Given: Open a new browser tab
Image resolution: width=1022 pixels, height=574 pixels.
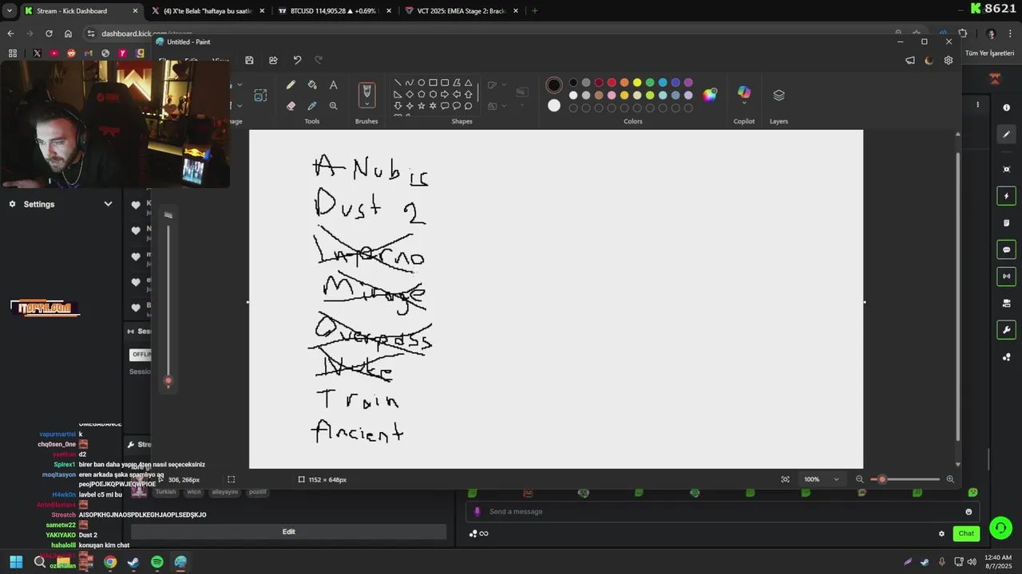Looking at the screenshot, I should (534, 10).
